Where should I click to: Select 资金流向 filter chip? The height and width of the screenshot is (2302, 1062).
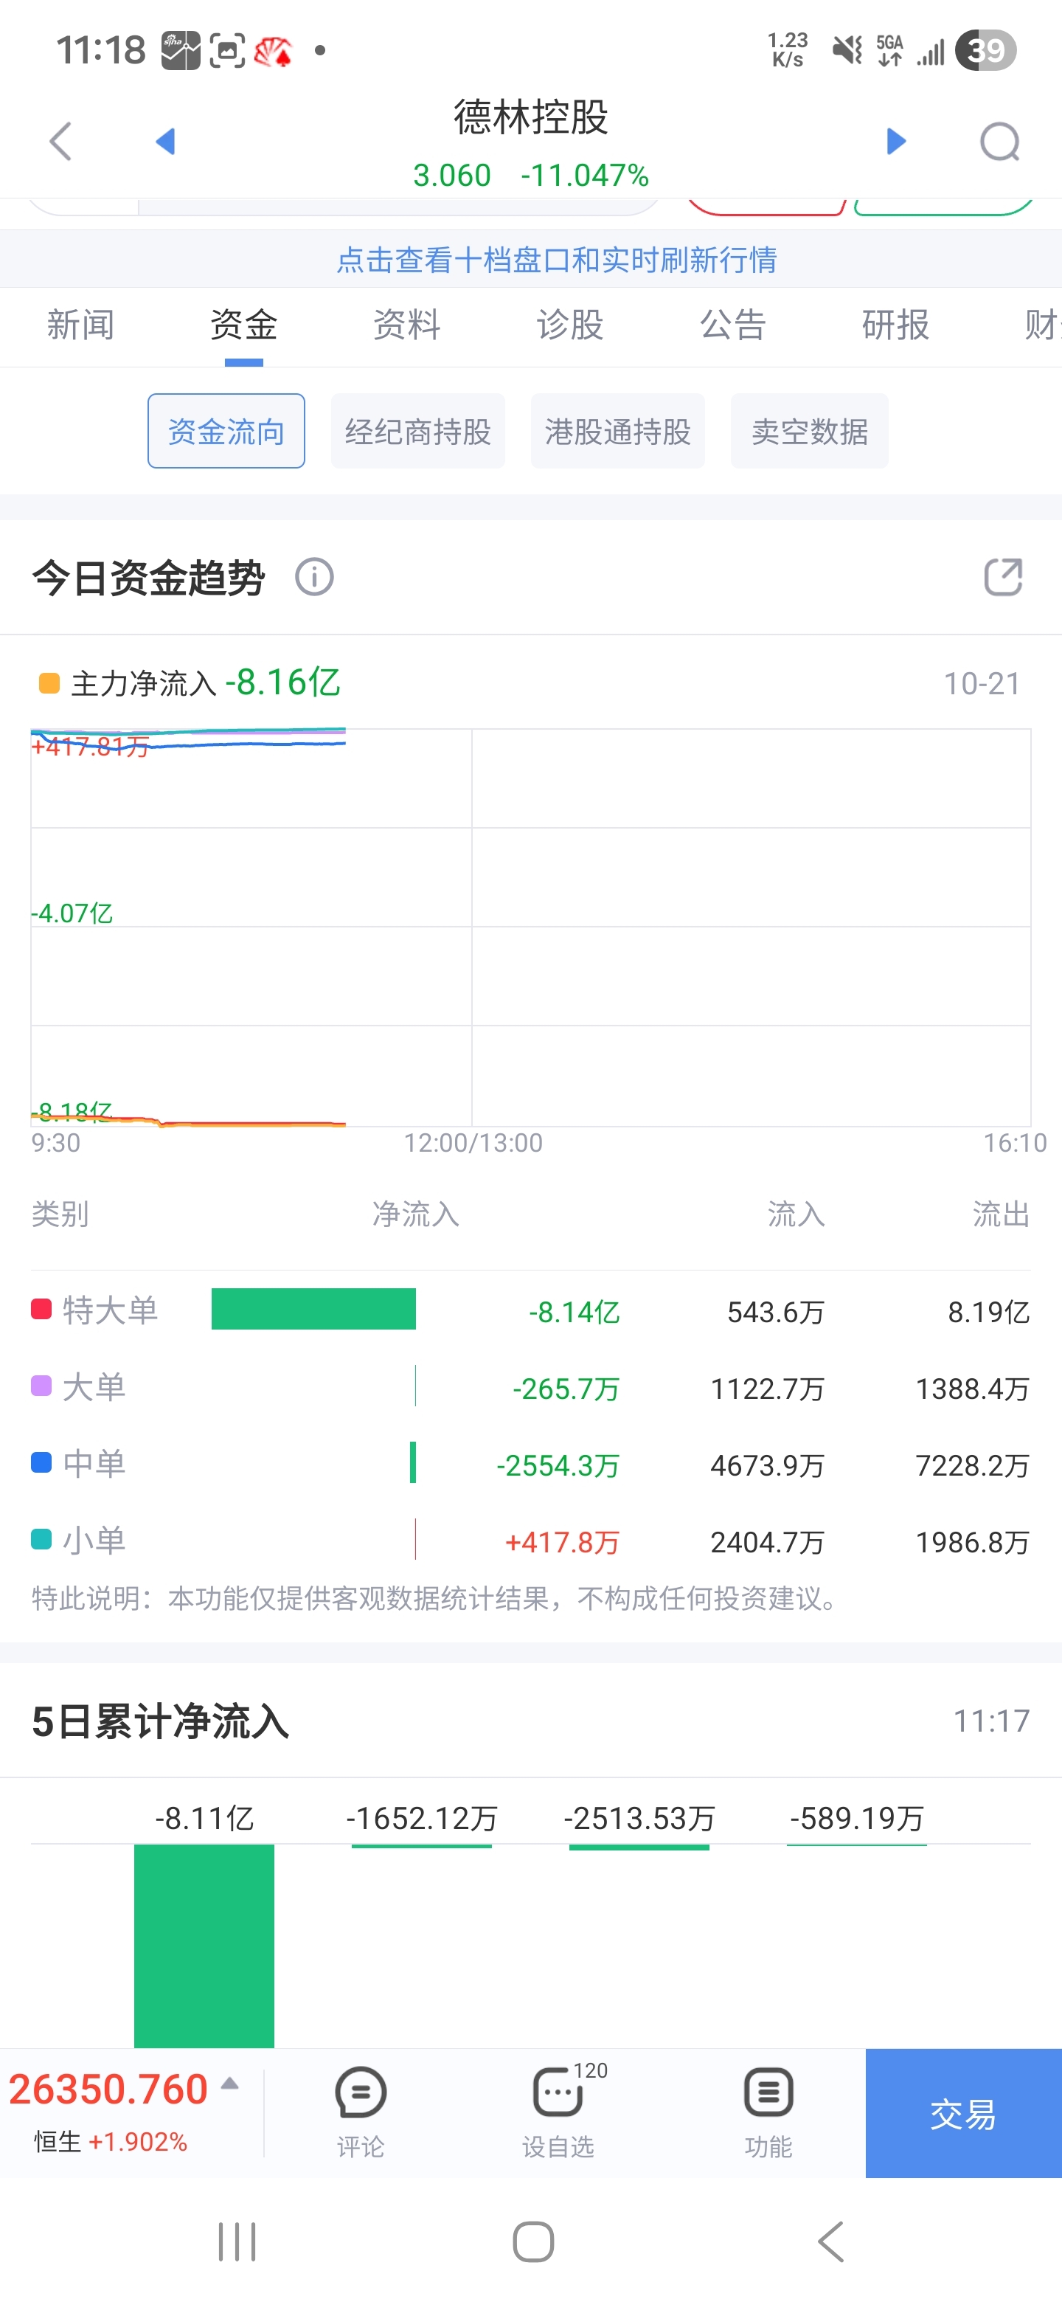(226, 432)
